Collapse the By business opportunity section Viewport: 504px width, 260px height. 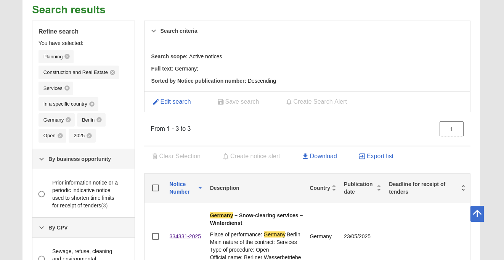[x=42, y=159]
